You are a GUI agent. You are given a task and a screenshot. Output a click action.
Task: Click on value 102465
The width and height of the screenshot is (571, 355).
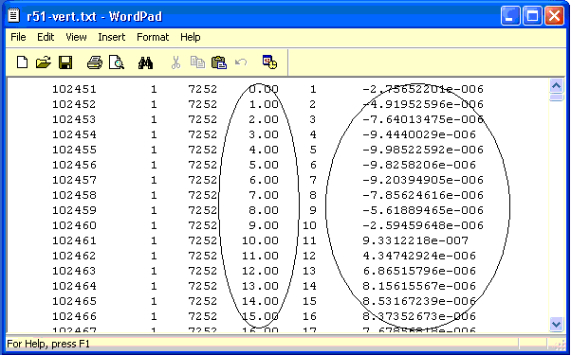(x=74, y=301)
